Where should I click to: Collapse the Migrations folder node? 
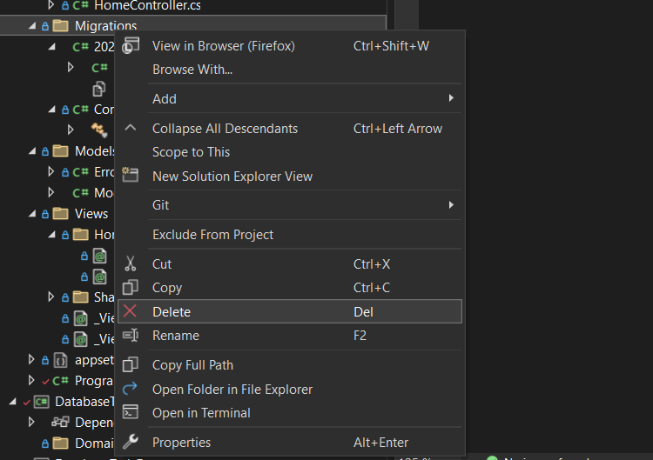click(x=33, y=26)
